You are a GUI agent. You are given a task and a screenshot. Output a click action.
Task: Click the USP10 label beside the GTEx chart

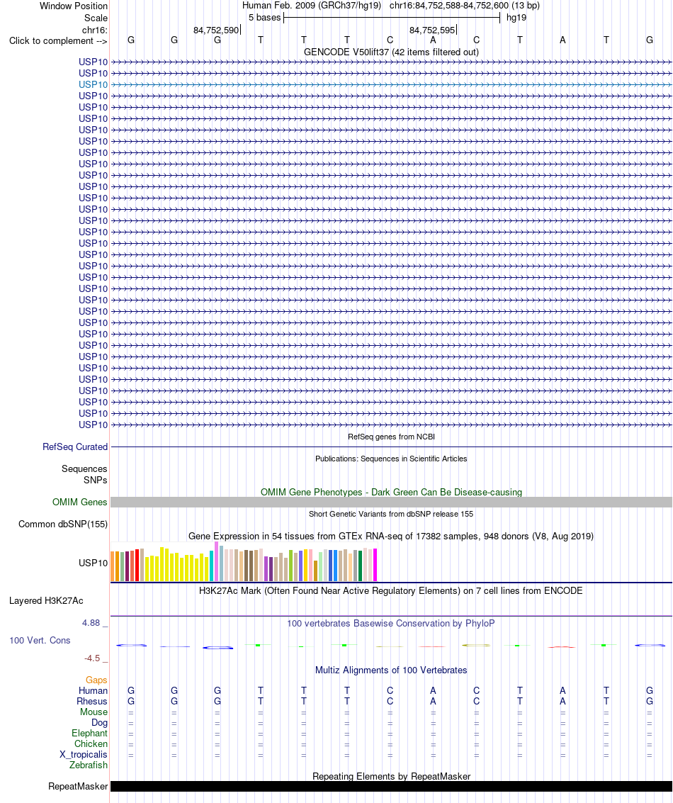tap(93, 563)
